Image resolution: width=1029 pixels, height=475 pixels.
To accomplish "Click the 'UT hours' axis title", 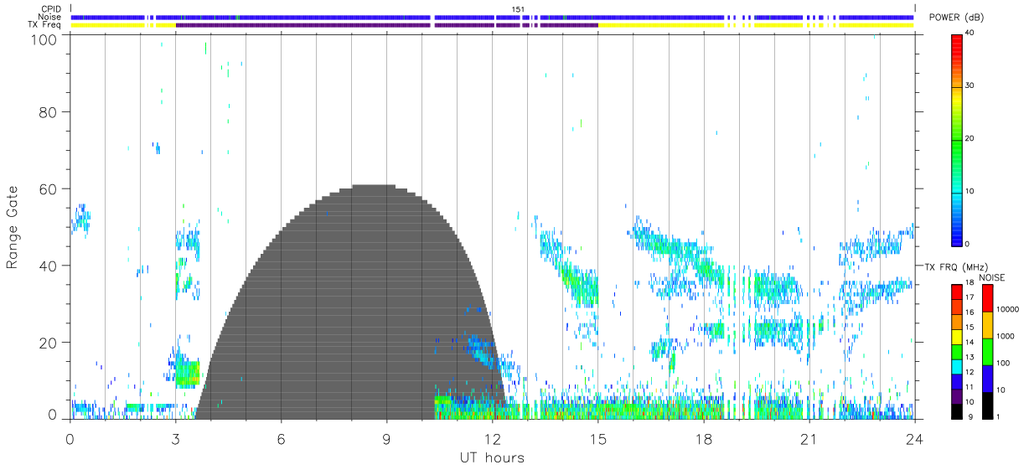I will tap(492, 457).
